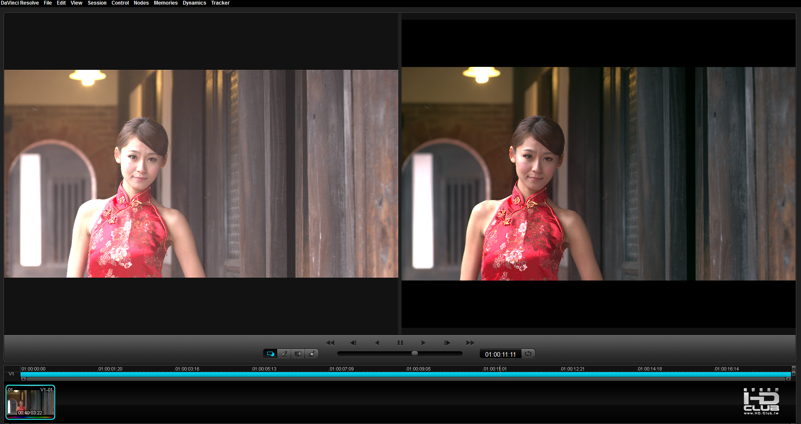Step back one frame

click(353, 343)
